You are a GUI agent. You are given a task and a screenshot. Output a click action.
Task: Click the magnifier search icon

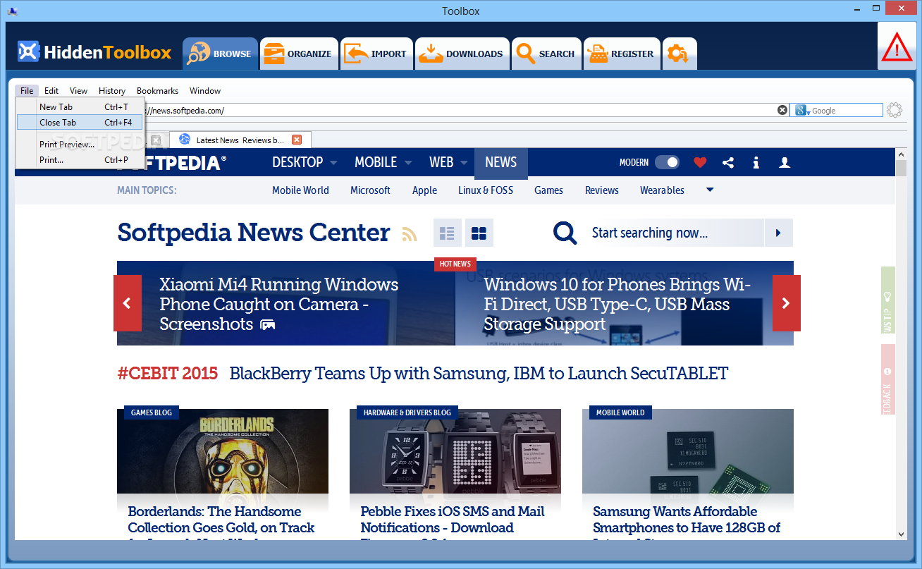click(x=565, y=233)
